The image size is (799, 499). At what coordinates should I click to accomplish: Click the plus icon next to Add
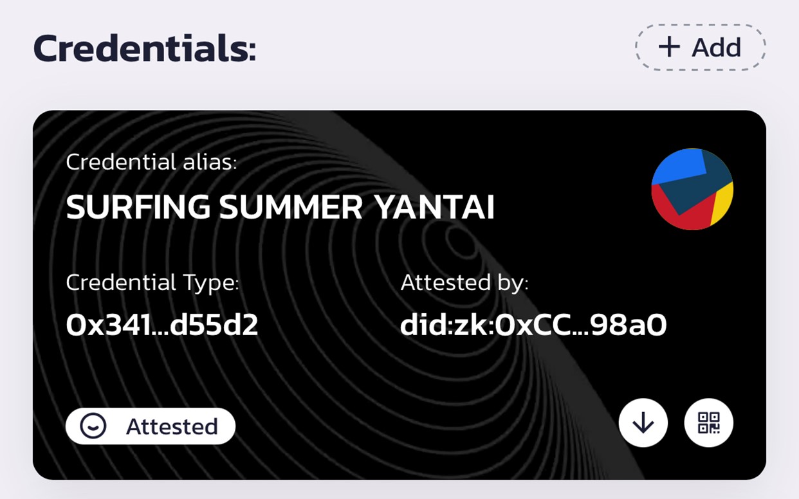(x=670, y=47)
